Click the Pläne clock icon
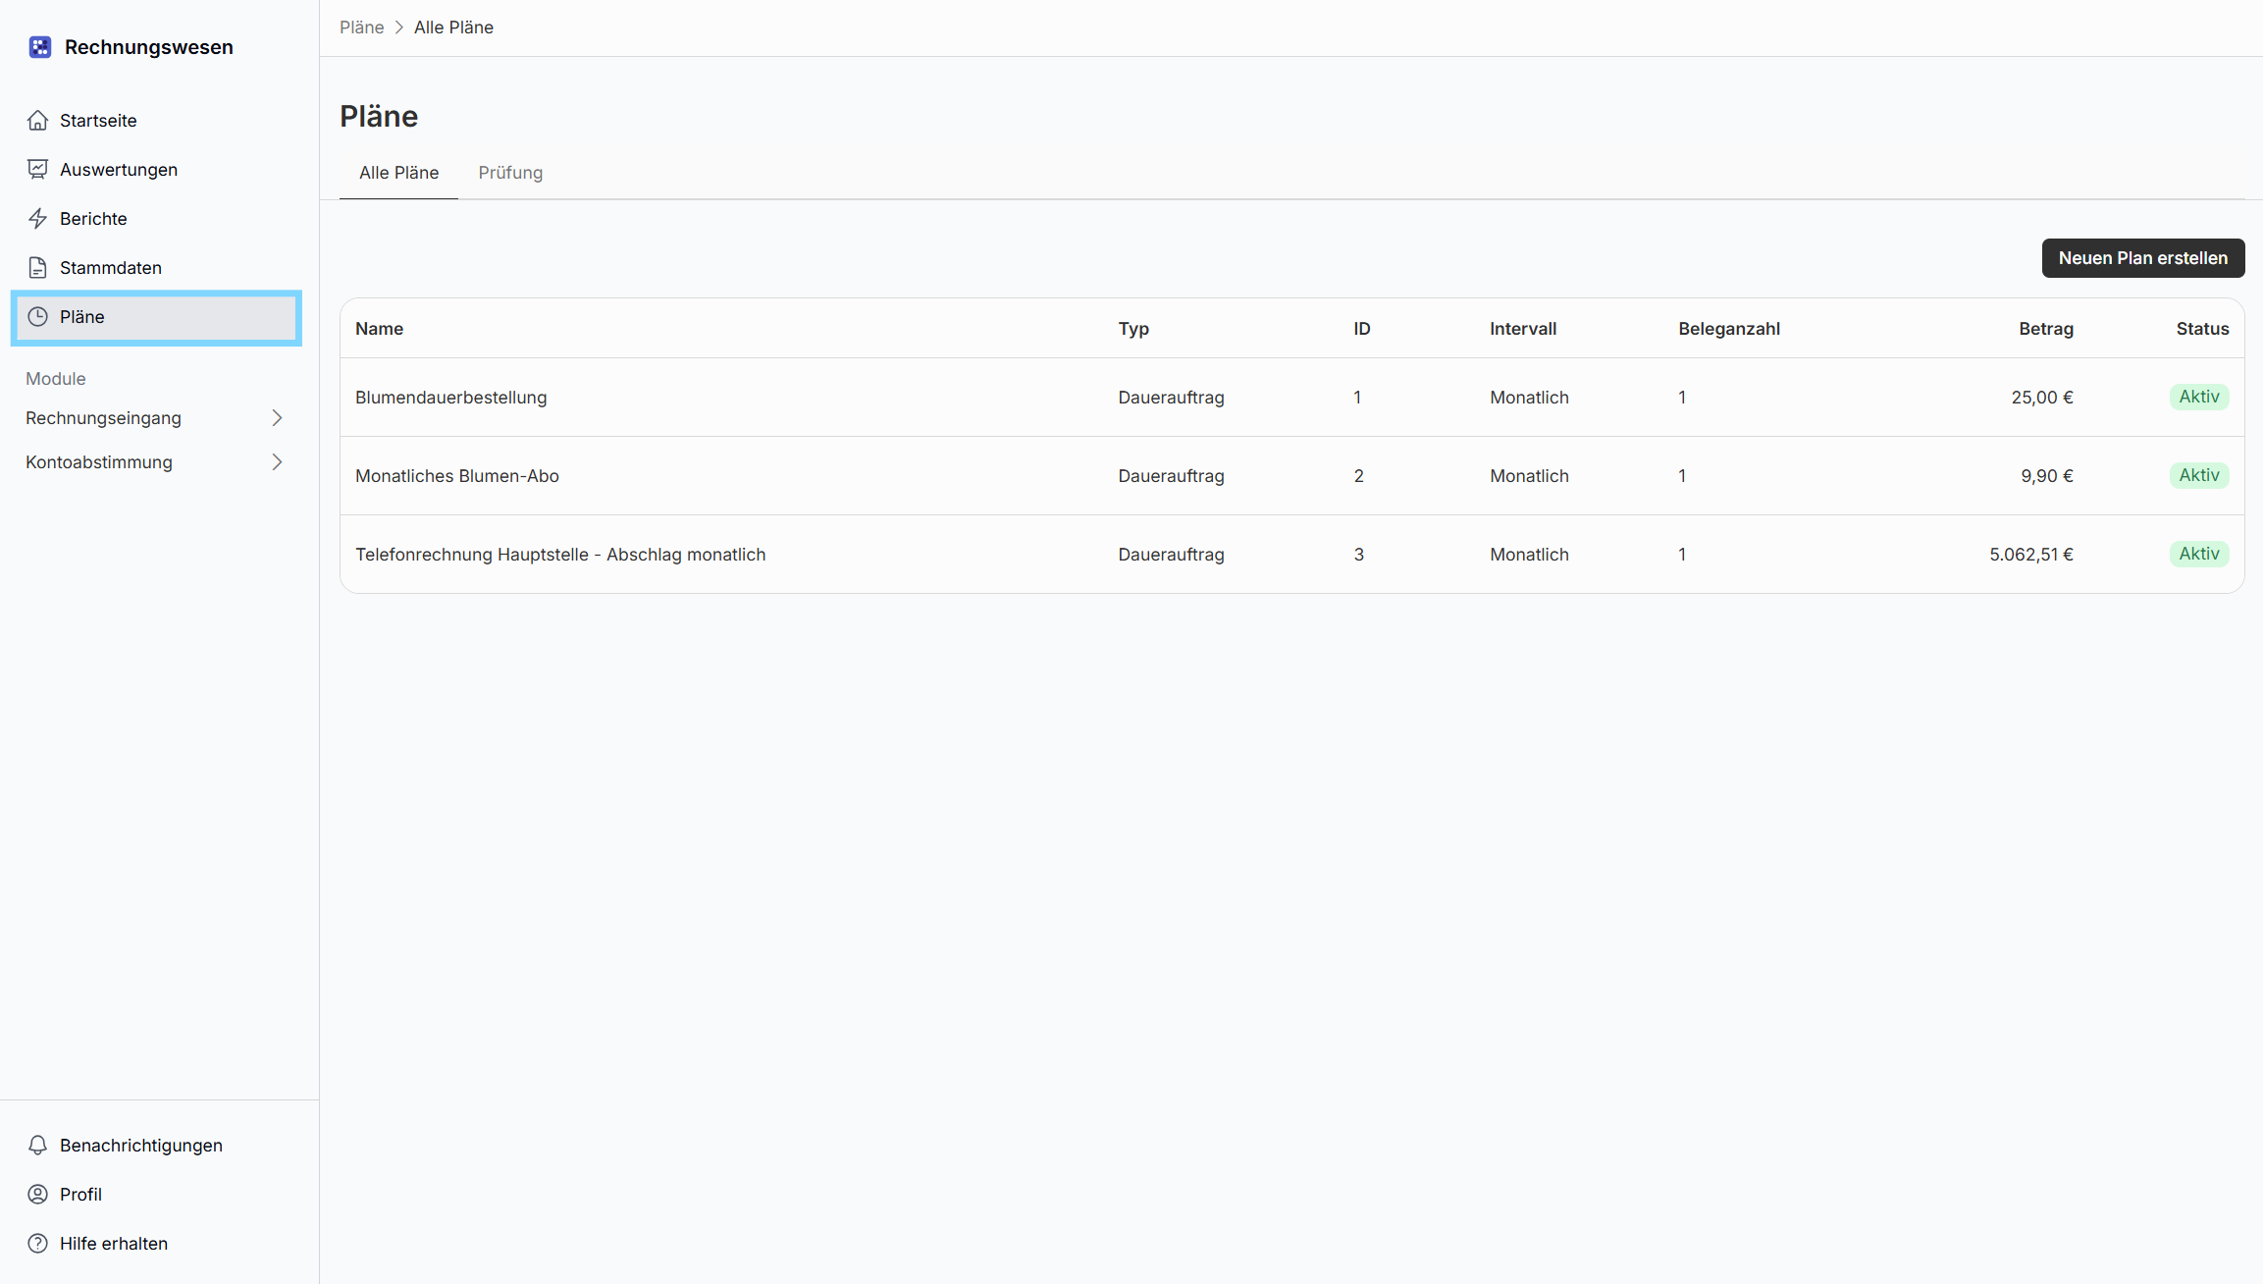This screenshot has height=1284, width=2263. [37, 316]
